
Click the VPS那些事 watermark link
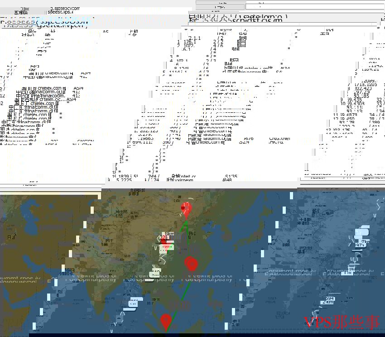342,323
